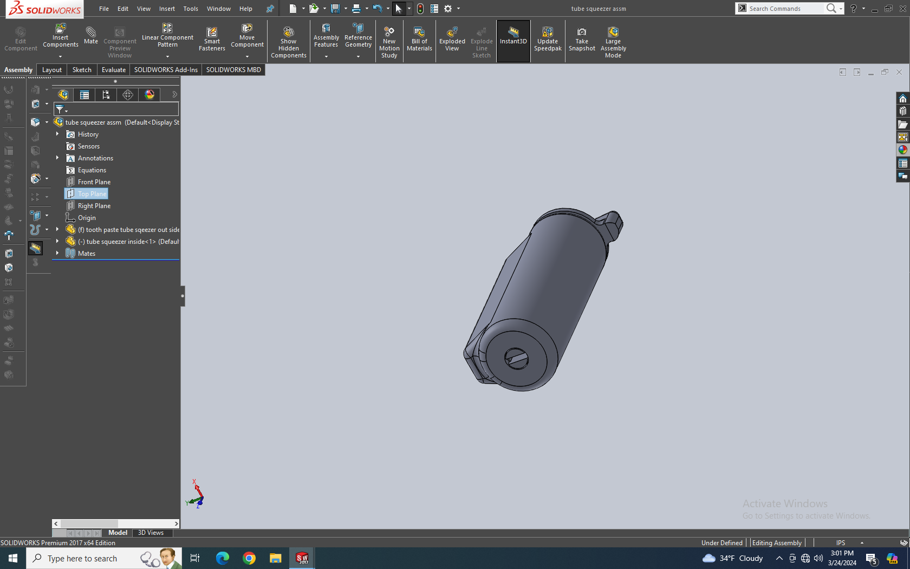Open Reference Geometry tool
910x569 pixels.
pyautogui.click(x=358, y=36)
